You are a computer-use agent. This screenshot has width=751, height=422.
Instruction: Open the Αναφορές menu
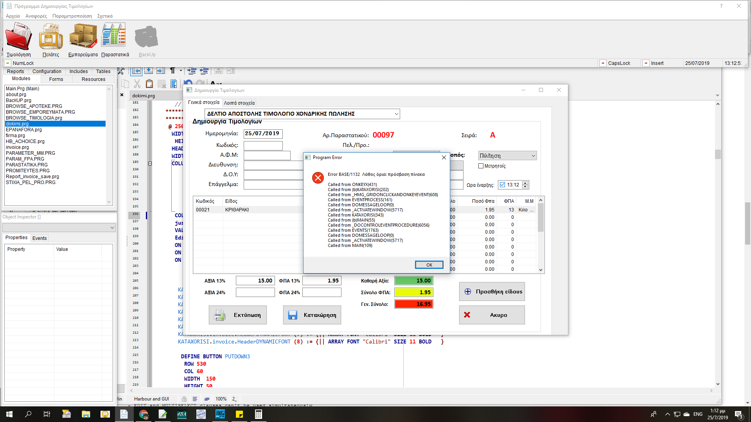coord(36,16)
